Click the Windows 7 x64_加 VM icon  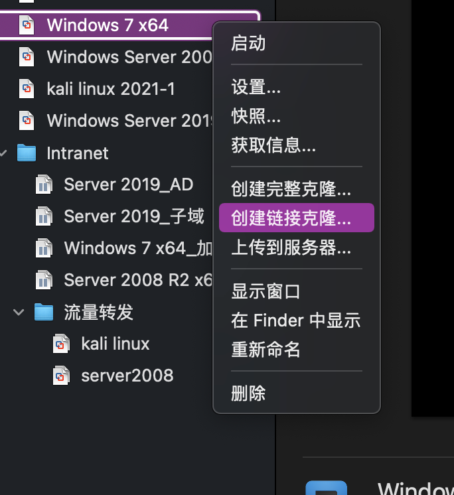tap(44, 247)
